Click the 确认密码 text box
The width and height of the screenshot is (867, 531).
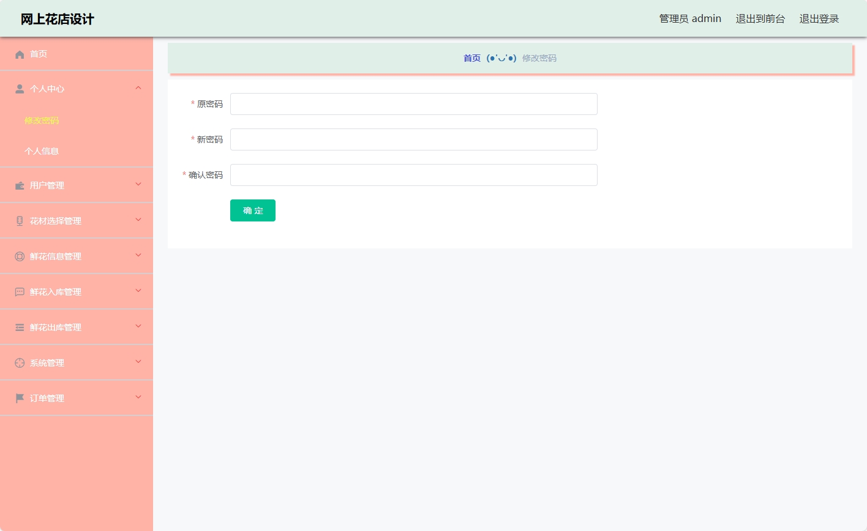click(x=413, y=175)
